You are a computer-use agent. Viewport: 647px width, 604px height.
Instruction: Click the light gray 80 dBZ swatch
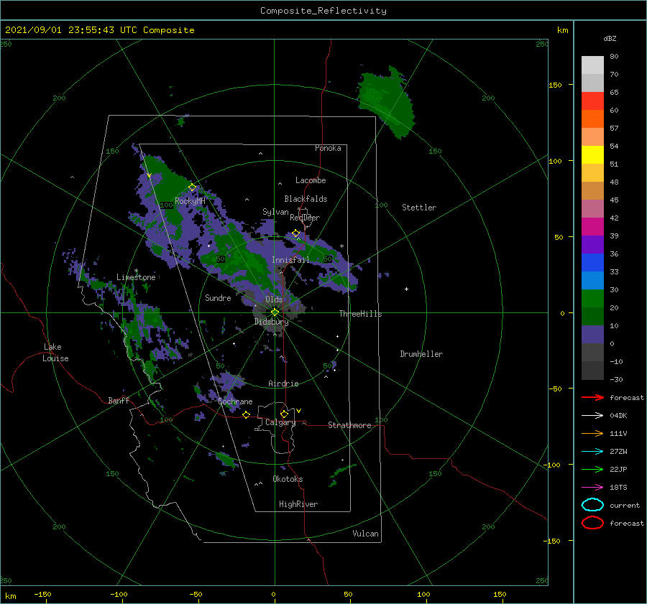click(592, 65)
